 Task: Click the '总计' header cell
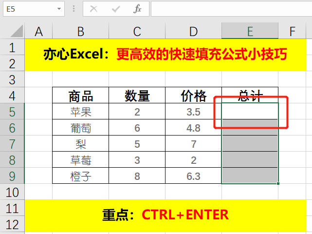pyautogui.click(x=250, y=95)
